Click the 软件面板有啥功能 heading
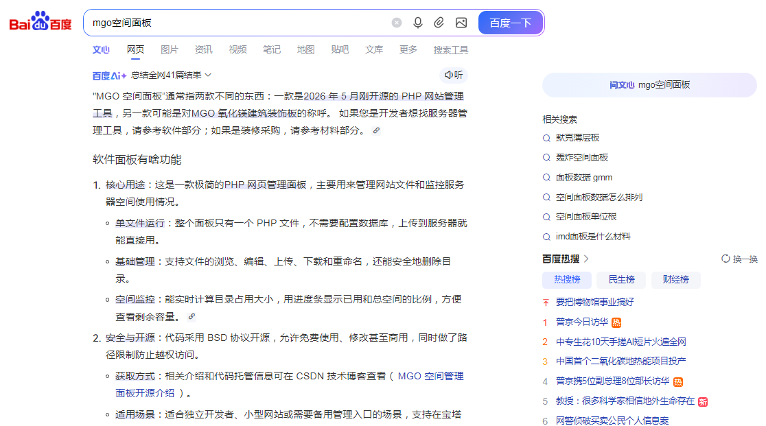Viewport: 766px width, 426px height. (137, 160)
